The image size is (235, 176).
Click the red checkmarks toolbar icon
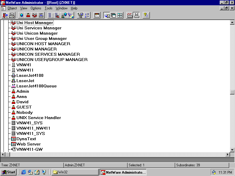(x=130, y=15)
